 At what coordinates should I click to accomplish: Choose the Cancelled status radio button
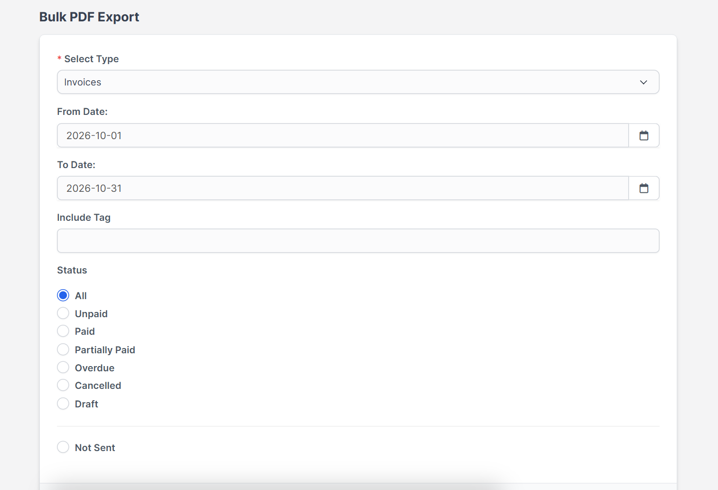[x=63, y=385]
